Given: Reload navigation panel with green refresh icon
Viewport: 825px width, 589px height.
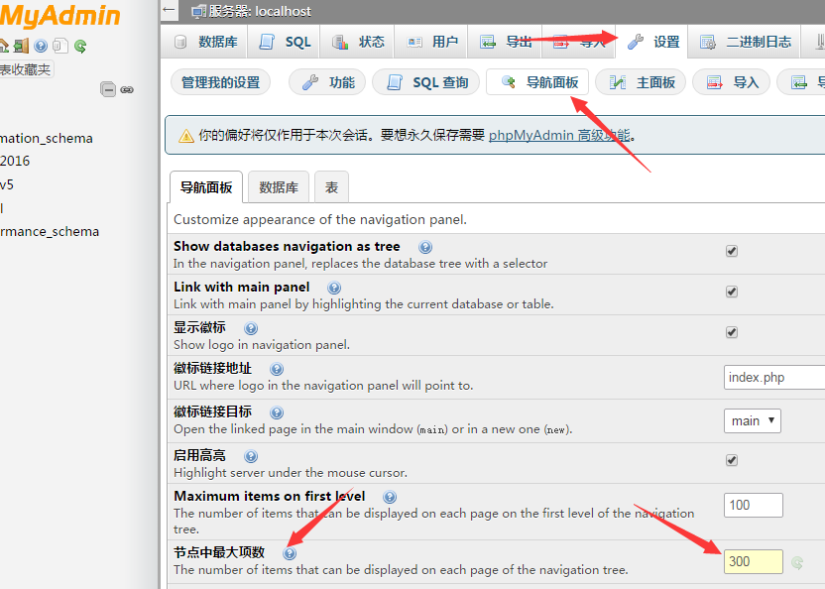Looking at the screenshot, I should point(80,46).
